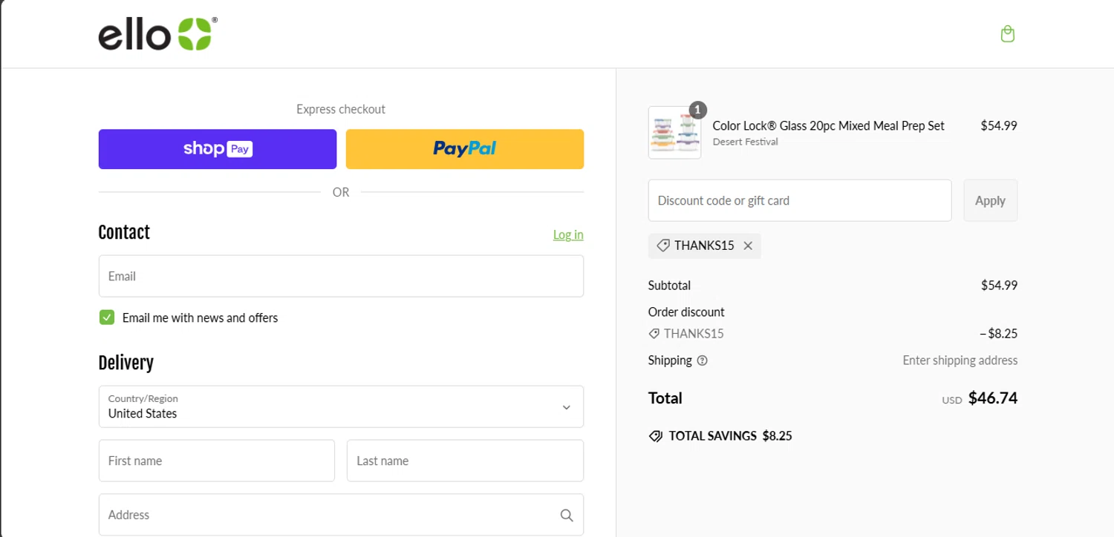This screenshot has width=1114, height=537.
Task: Click the −$8.25 discount amount
Action: pos(998,334)
